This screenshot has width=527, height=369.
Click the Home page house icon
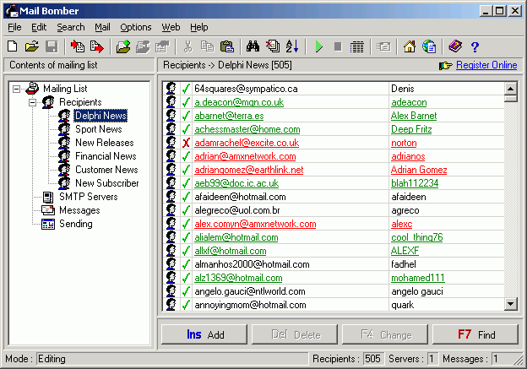tap(410, 46)
